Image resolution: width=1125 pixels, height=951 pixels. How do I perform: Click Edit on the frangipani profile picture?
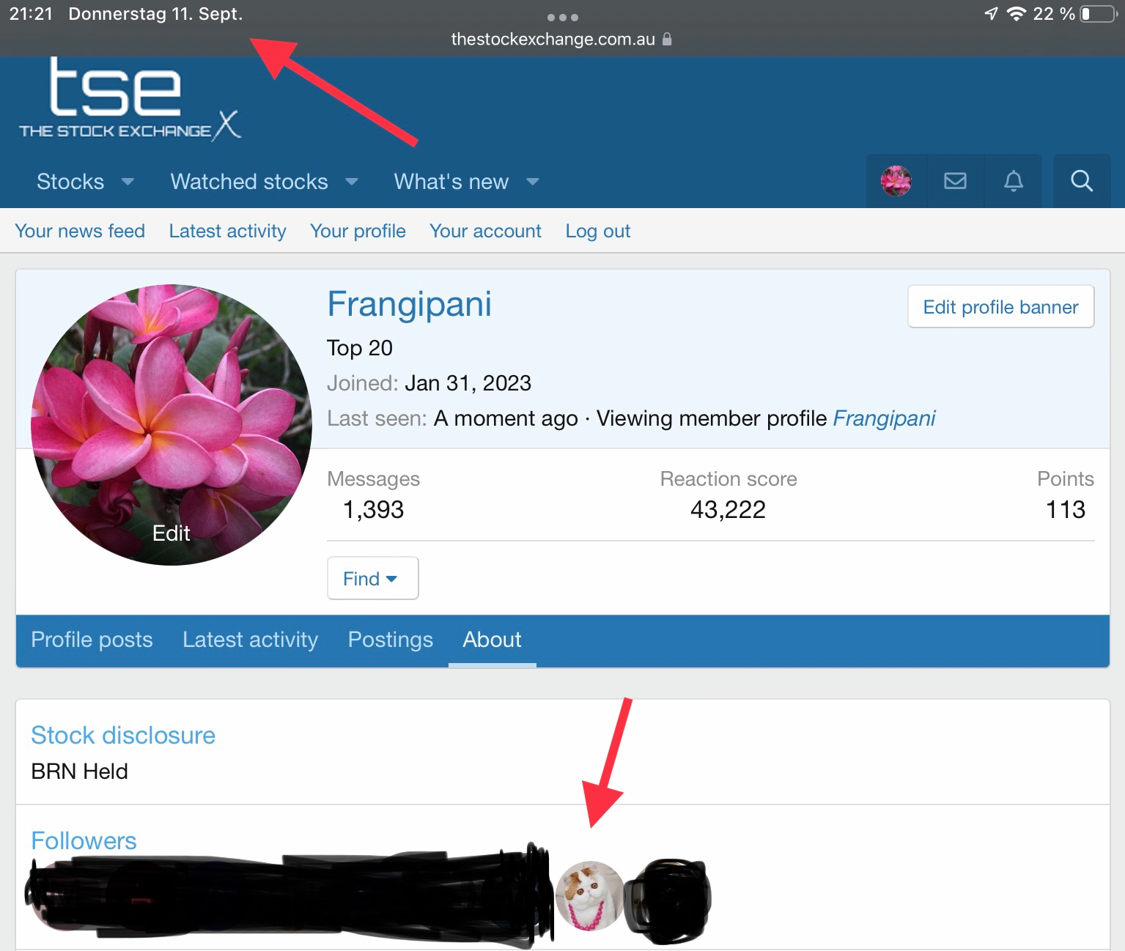(171, 533)
